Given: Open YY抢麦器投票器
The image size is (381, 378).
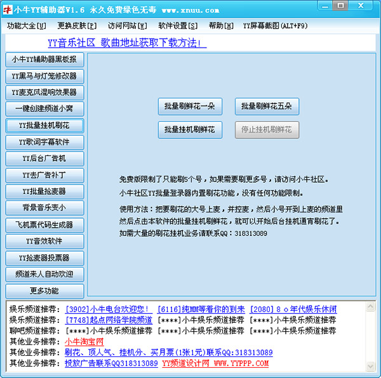Looking at the screenshot, I should 44,258.
